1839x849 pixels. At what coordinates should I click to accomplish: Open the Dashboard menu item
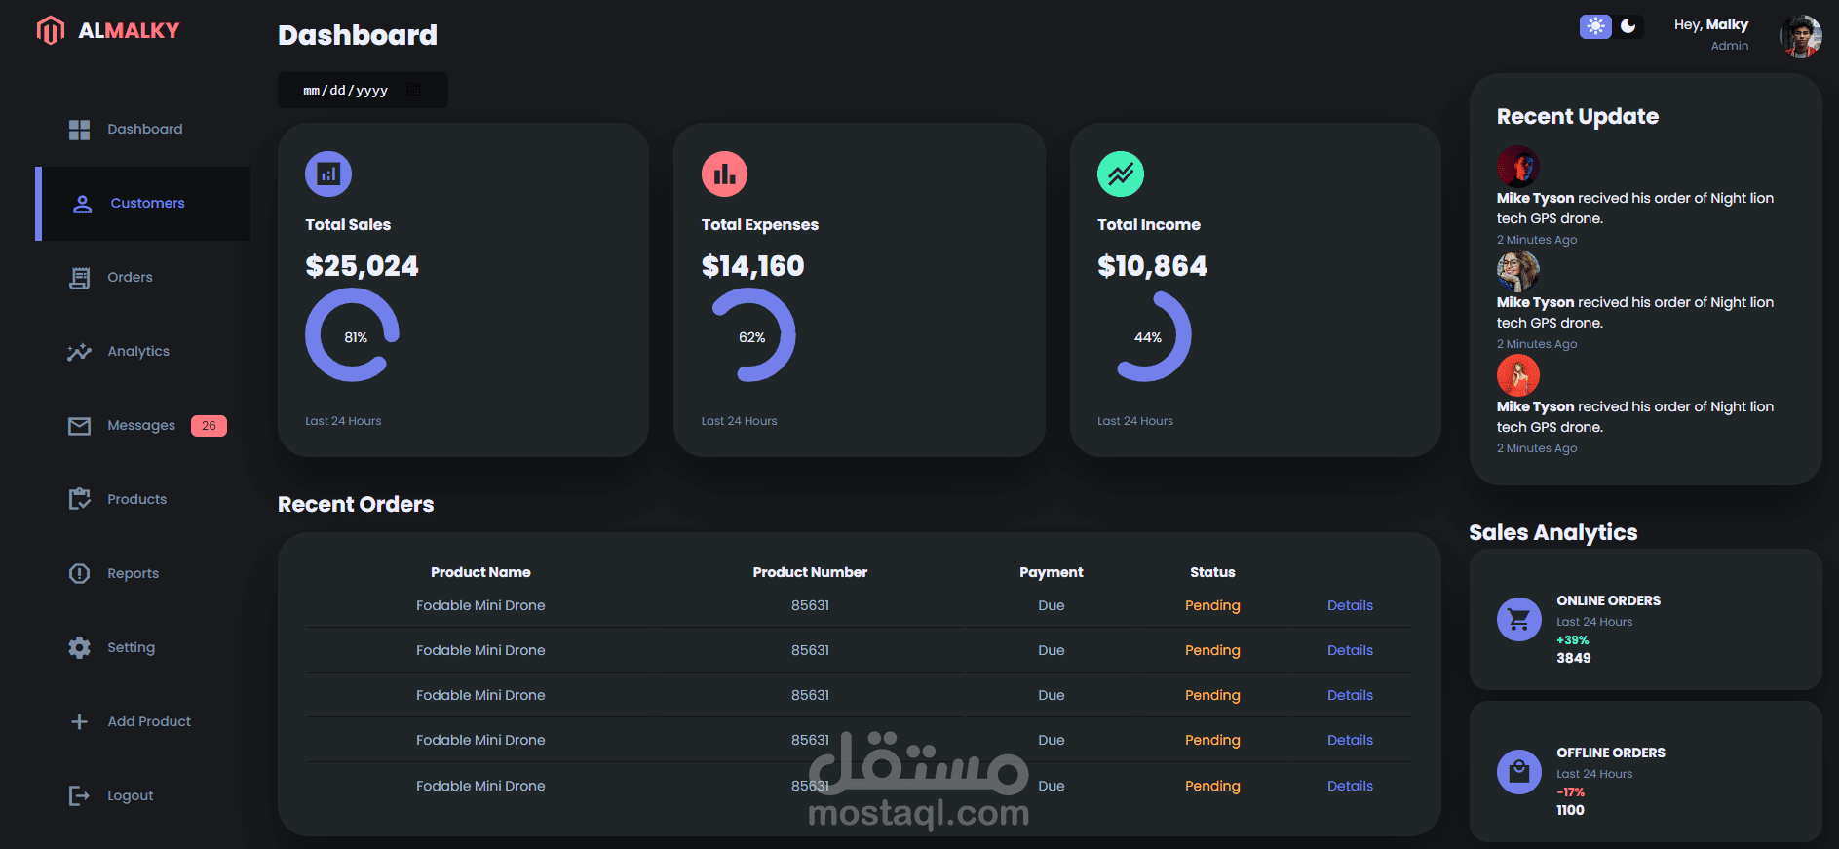click(143, 130)
